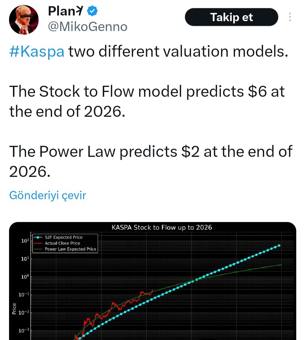Click the chart title "KASPA Stock to Flow"

pos(162,227)
